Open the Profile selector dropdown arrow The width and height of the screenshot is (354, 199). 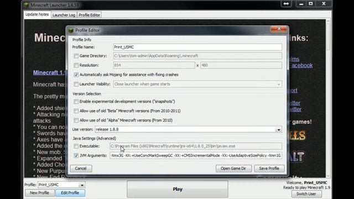(x=82, y=185)
